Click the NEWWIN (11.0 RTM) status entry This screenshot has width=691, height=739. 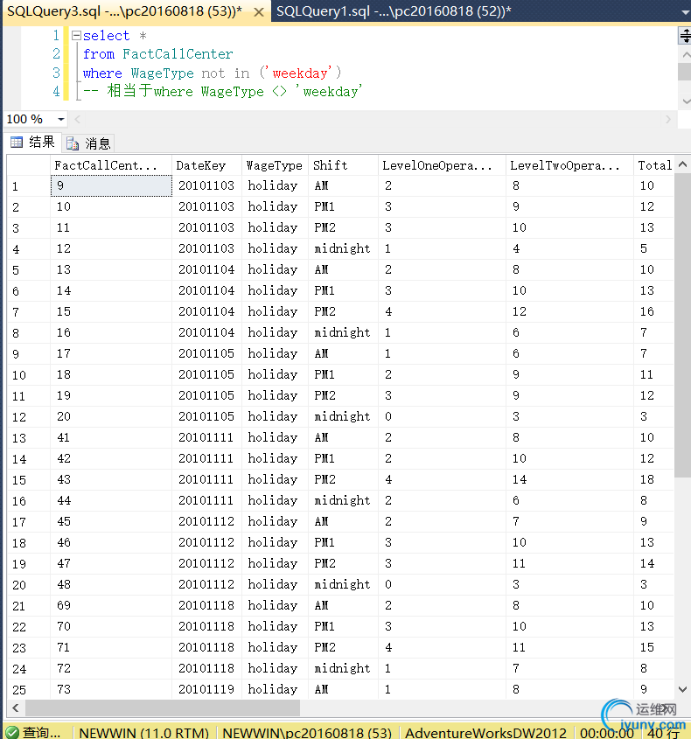click(143, 732)
